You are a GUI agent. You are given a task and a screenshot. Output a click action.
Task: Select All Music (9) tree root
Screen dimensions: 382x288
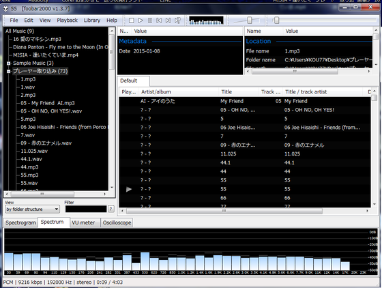(x=20, y=31)
